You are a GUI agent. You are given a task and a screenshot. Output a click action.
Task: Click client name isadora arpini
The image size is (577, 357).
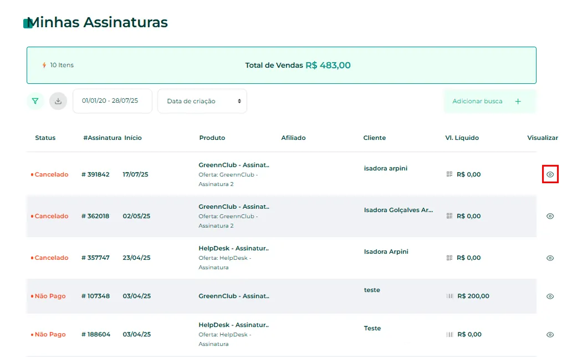point(386,168)
